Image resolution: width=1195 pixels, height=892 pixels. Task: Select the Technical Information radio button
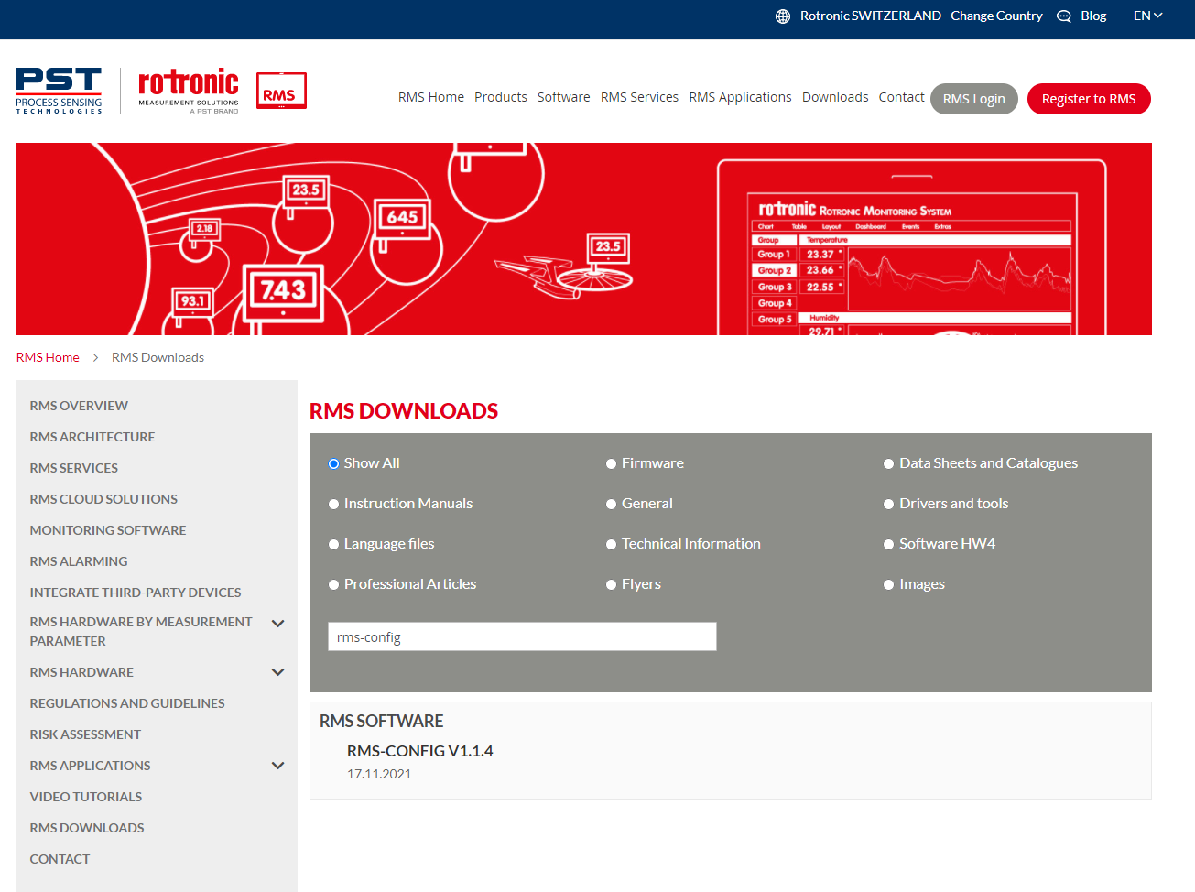(611, 545)
